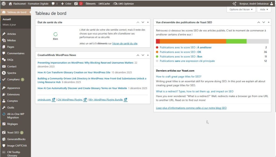Open "How to craft great page titles for SEO?"
The image size is (276, 157).
tap(178, 76)
